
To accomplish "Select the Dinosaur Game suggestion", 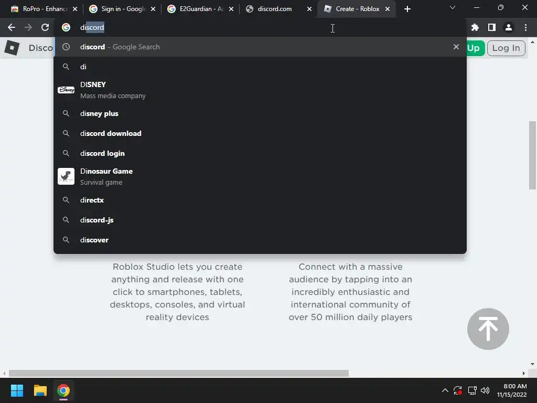I will tap(260, 176).
